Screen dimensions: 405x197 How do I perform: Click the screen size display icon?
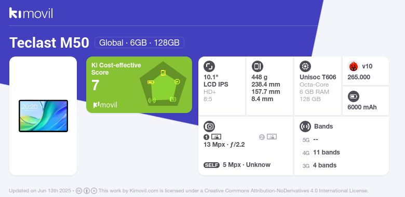point(209,66)
